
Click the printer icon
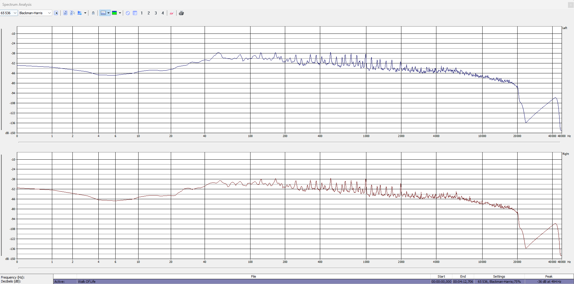point(181,13)
